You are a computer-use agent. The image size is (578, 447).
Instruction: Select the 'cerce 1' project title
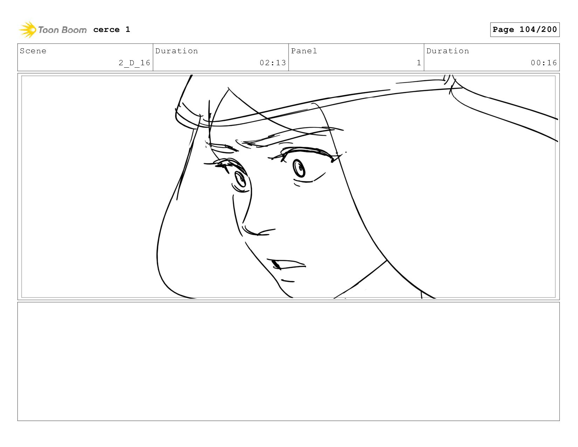click(x=112, y=29)
